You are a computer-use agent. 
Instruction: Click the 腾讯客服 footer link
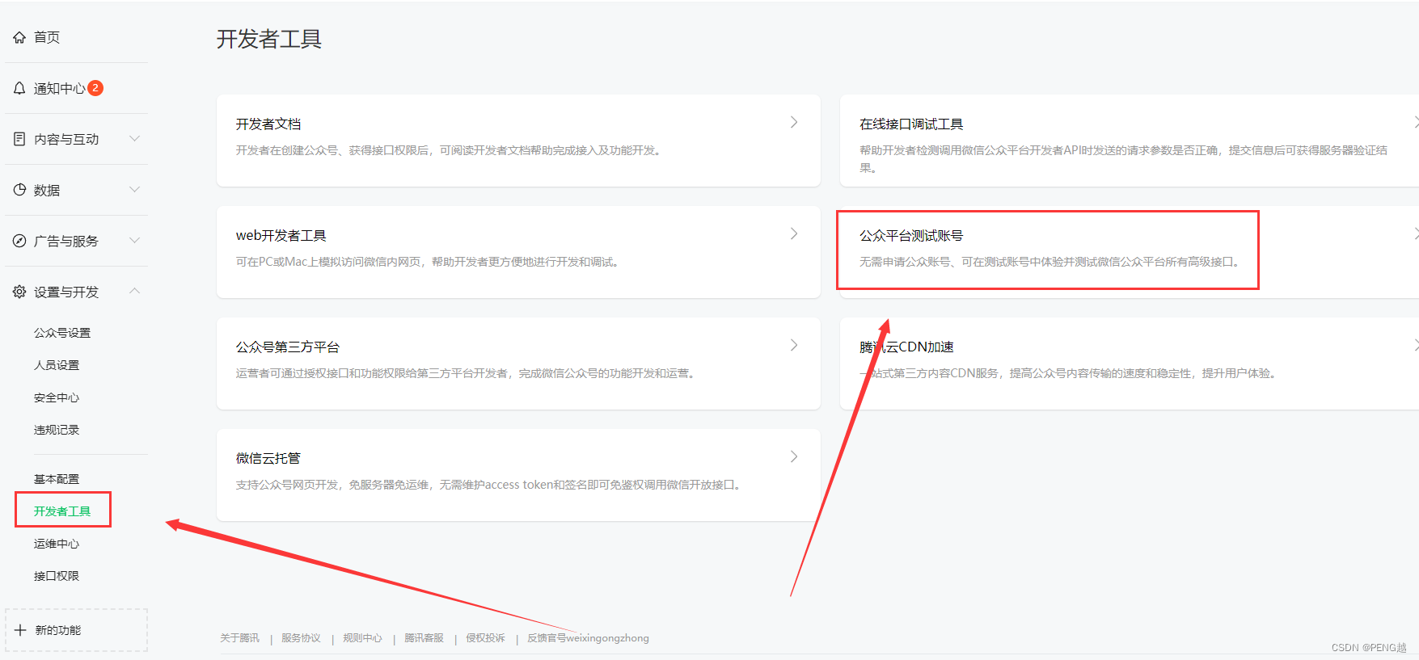(424, 638)
